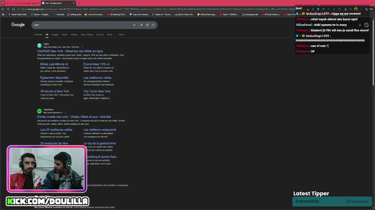Select the All results tab
Image resolution: width=375 pixels, height=210 pixels.
(47, 35)
